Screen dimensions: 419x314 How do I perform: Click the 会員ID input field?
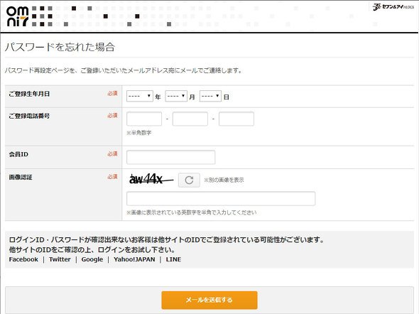(x=170, y=157)
